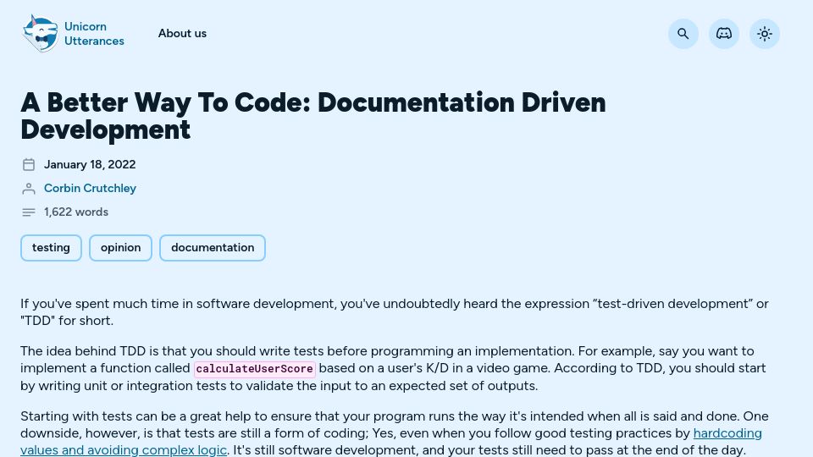The height and width of the screenshot is (457, 813).
Task: Click the person icon beside the author name
Action: 29,189
